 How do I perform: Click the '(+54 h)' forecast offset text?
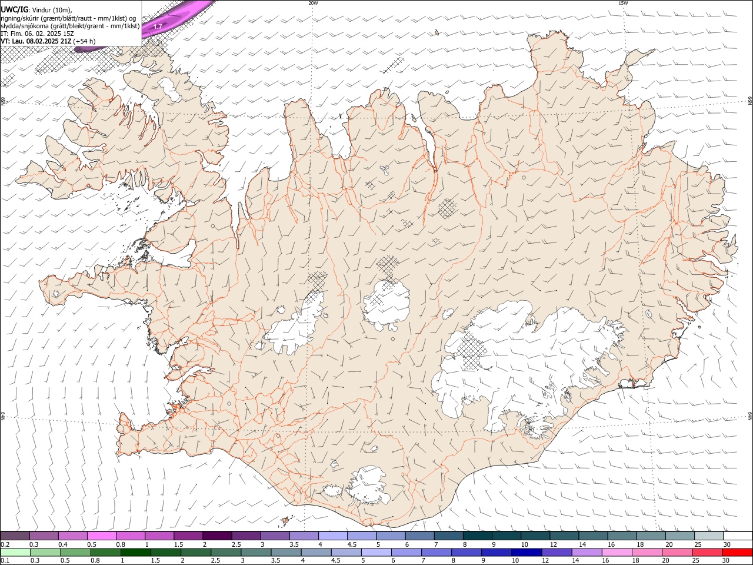tap(85, 41)
